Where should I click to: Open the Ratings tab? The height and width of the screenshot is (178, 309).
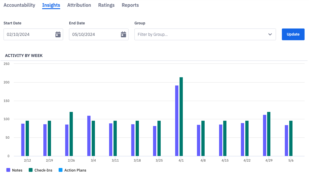click(106, 5)
